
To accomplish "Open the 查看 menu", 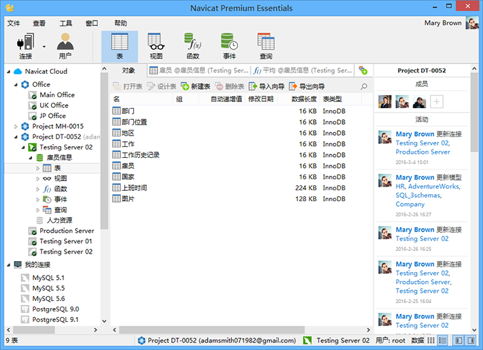I will 39,23.
